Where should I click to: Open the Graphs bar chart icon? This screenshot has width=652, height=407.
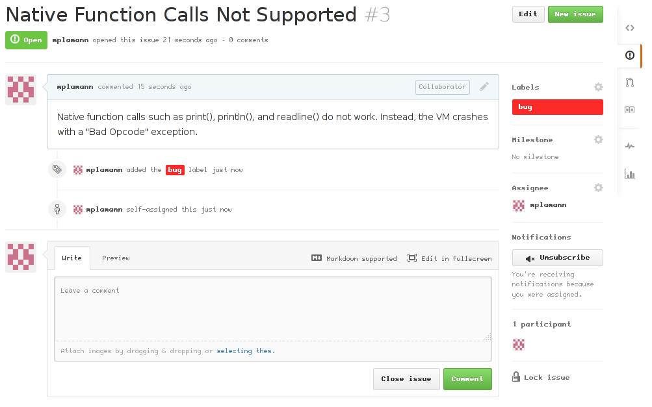tap(629, 173)
